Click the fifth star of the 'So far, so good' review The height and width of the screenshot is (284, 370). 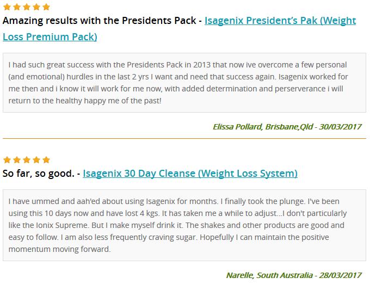[46, 160]
